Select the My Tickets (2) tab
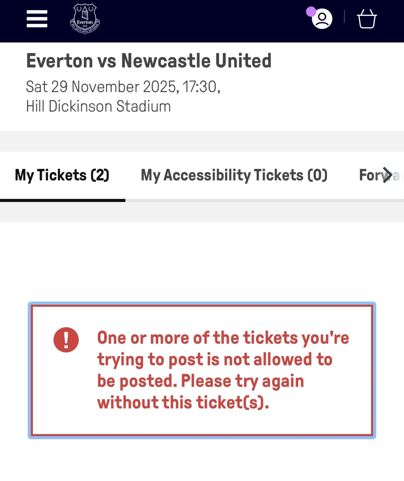The image size is (404, 481). (x=62, y=175)
